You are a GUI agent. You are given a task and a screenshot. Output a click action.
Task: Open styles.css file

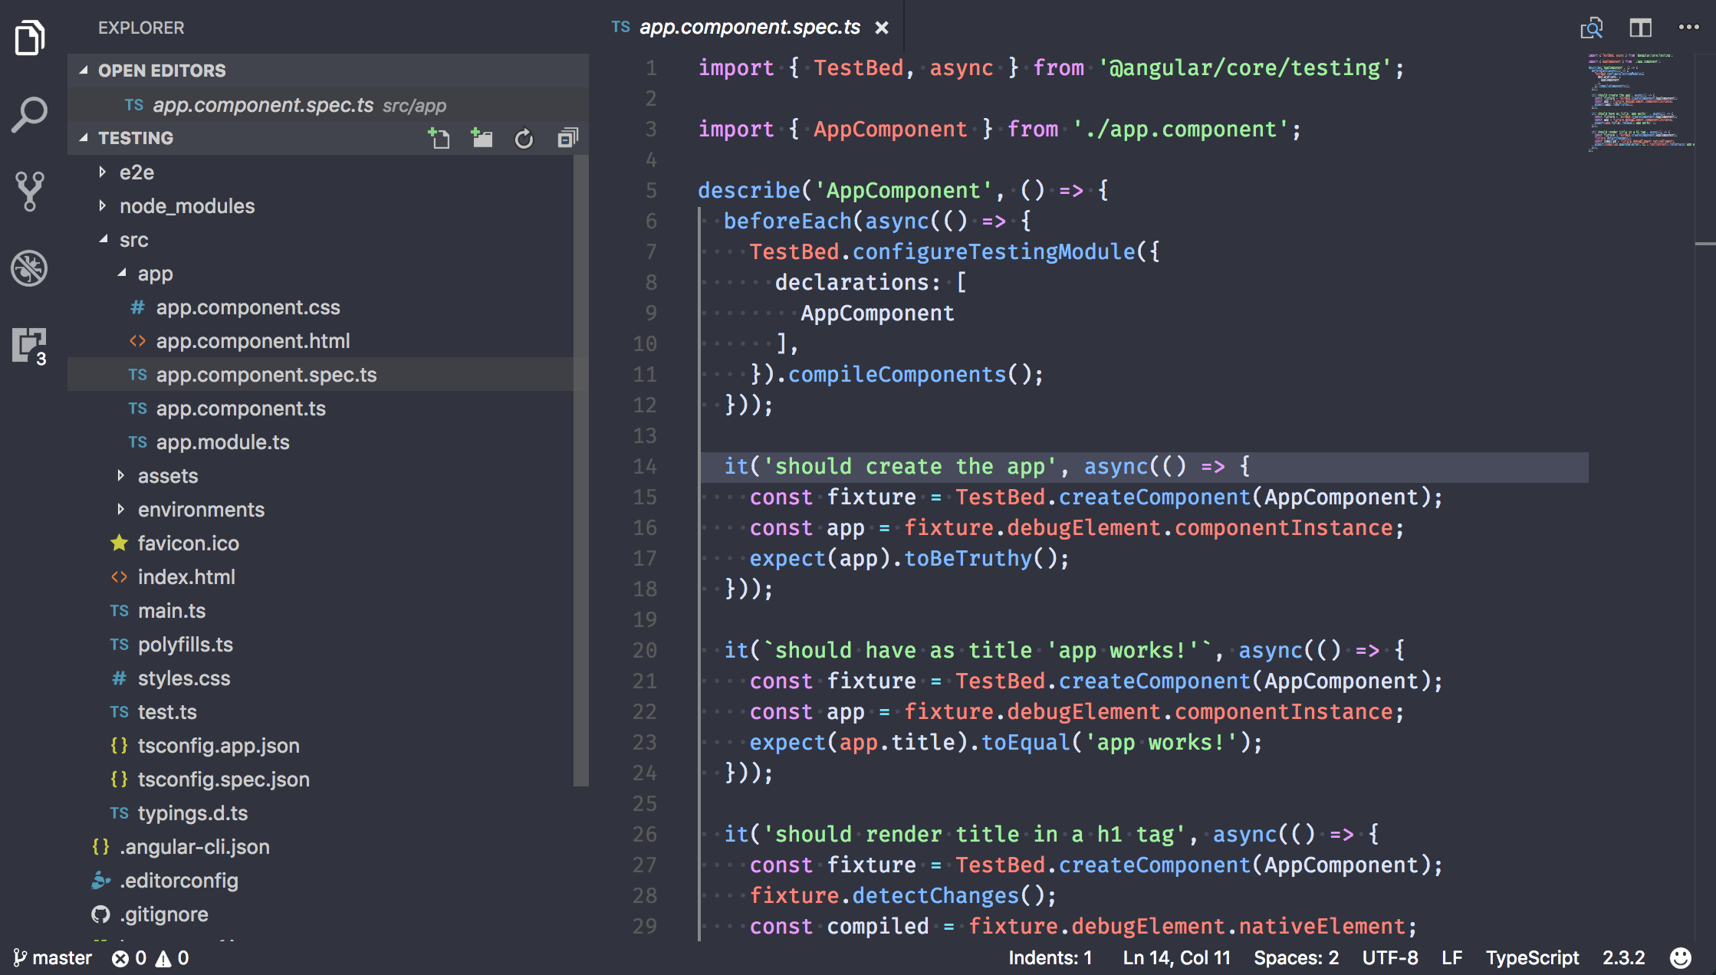tap(328, 678)
